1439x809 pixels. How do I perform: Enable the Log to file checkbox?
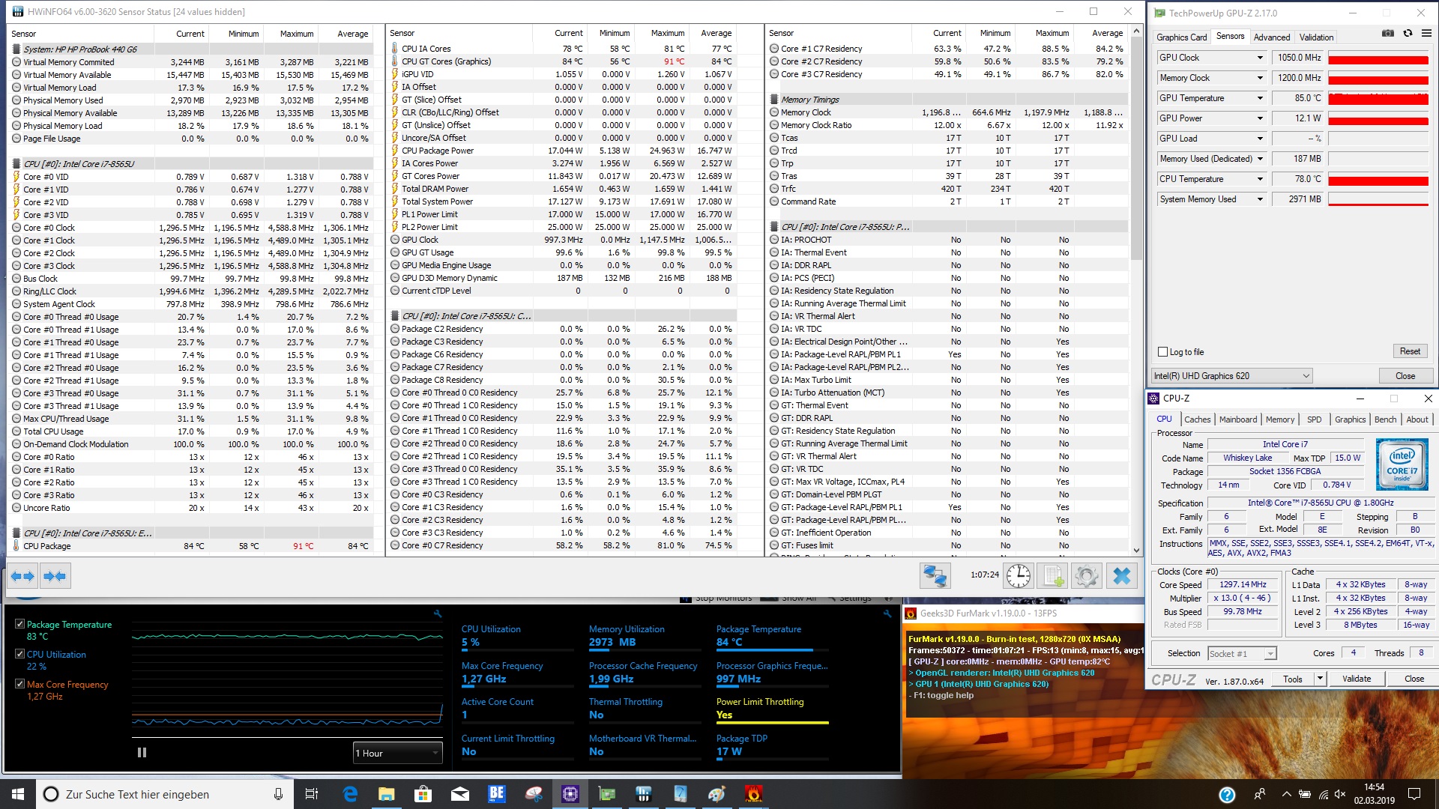pyautogui.click(x=1163, y=352)
